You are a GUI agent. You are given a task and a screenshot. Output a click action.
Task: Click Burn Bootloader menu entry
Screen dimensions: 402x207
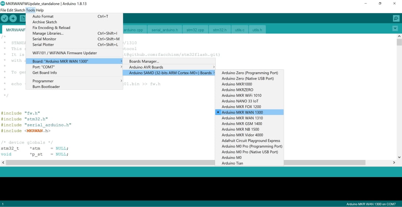[x=46, y=87]
